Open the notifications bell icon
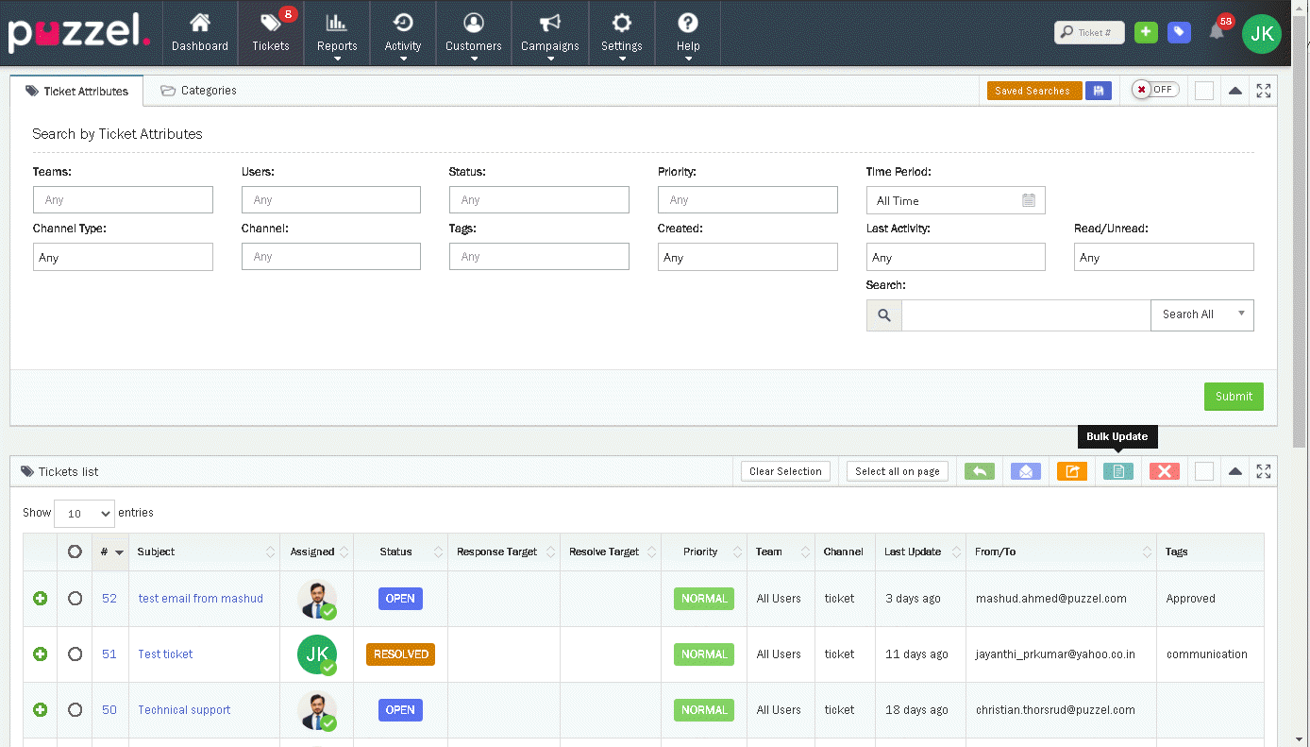1310x747 pixels. 1217,32
